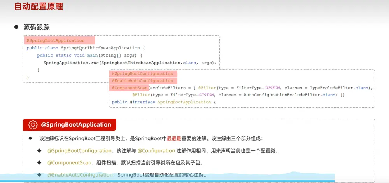Click the highlighted @SpringBootApplication annotation in the code

[56, 40]
